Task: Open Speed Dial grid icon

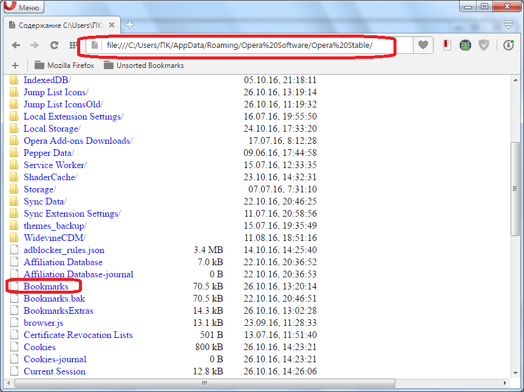Action: 73,46
